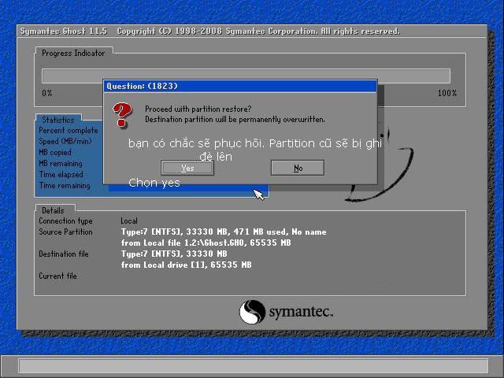Click the empty status bar at bottom

point(252,366)
